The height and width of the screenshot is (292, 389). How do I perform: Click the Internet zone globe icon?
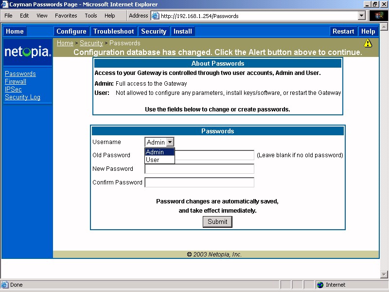[x=320, y=285]
